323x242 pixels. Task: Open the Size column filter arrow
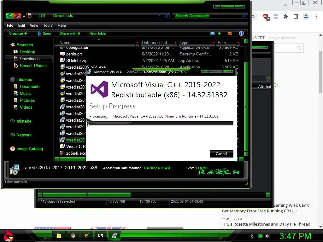click(x=238, y=43)
